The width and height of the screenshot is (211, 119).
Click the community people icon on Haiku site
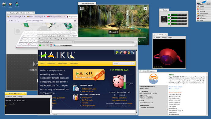pyautogui.click(x=76, y=97)
